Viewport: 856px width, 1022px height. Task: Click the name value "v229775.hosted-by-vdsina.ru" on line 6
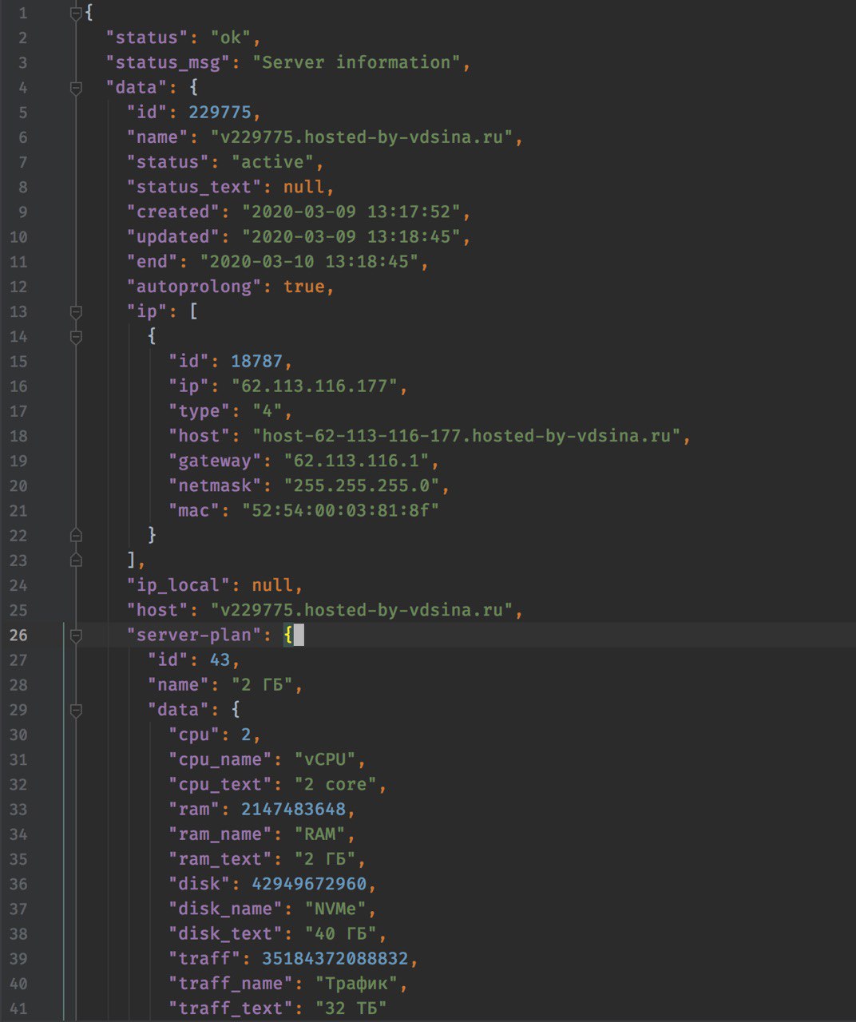click(362, 137)
